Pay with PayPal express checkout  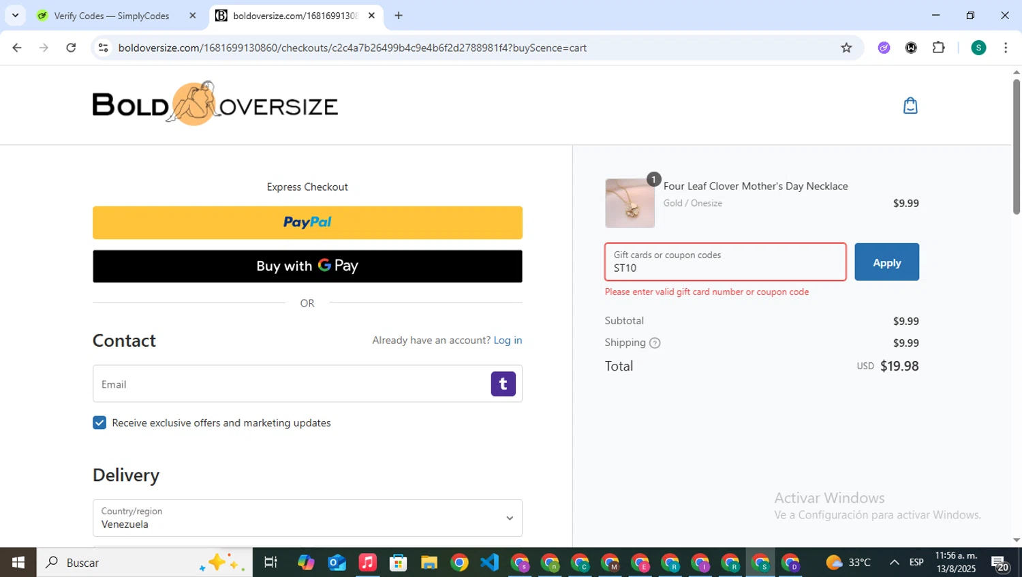pos(307,223)
